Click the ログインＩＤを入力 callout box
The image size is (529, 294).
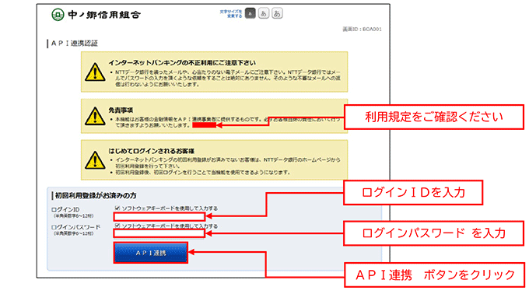point(413,193)
